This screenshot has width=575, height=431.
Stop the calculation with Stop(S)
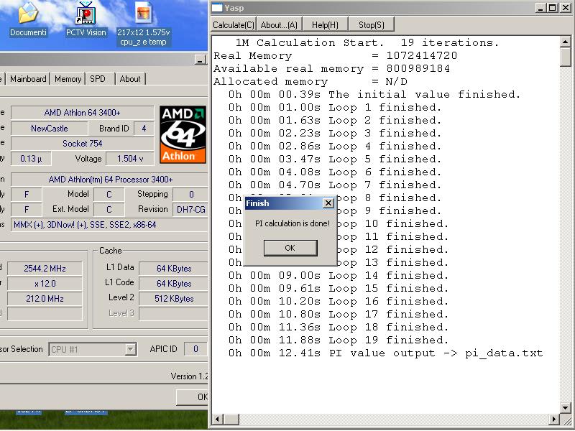(x=371, y=25)
